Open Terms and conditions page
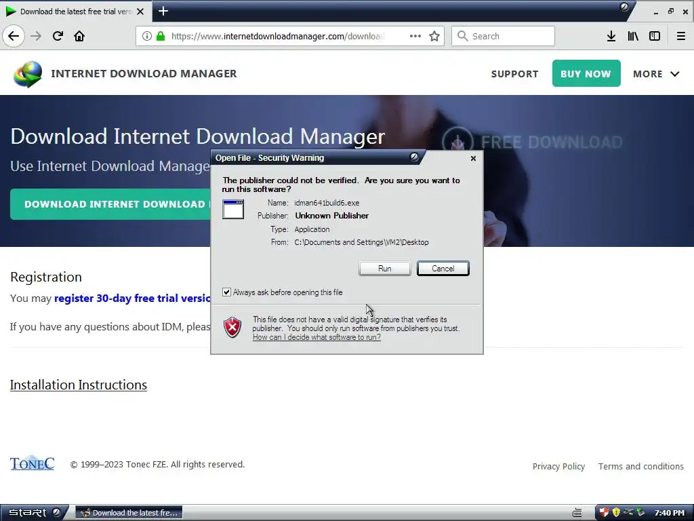694x521 pixels. click(x=641, y=466)
